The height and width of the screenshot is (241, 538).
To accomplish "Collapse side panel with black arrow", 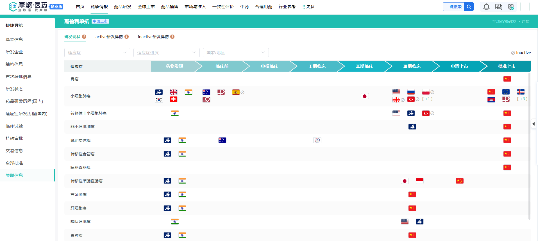I will click(534, 124).
